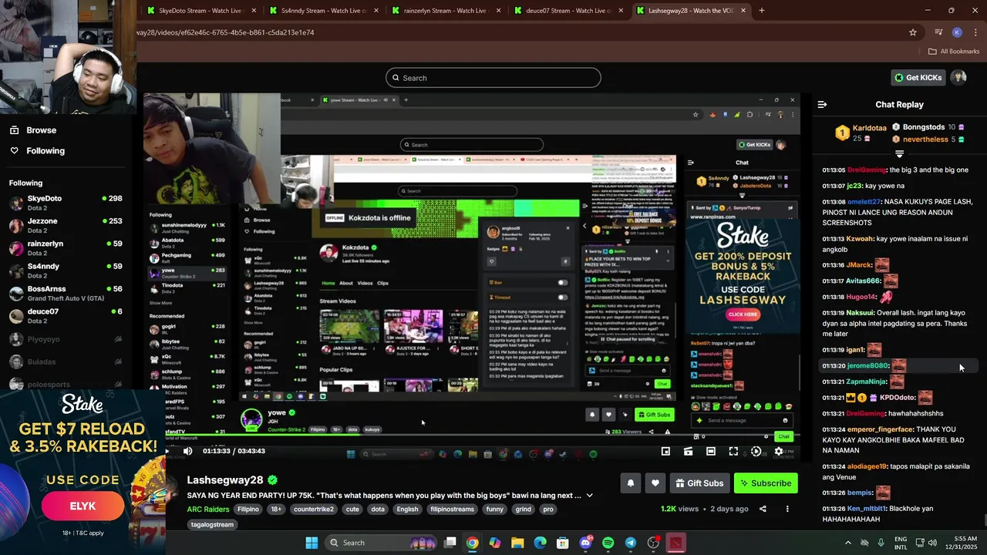Expand the chat leaderboard arrow
987x555 pixels.
(899, 154)
